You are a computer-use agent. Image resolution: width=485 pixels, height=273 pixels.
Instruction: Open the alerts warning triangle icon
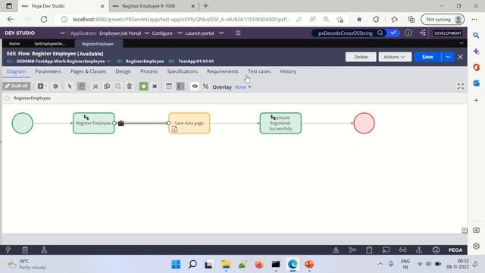(x=336, y=250)
